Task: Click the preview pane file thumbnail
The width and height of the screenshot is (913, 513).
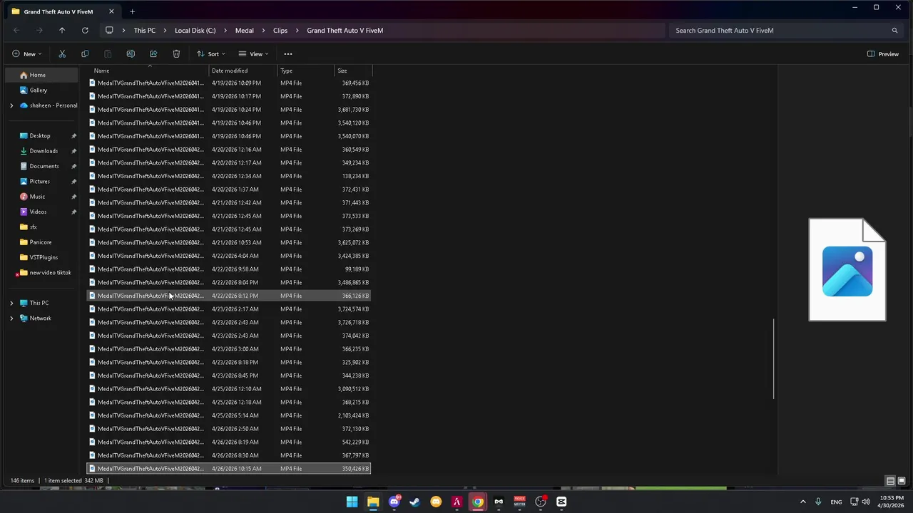Action: coord(847,269)
